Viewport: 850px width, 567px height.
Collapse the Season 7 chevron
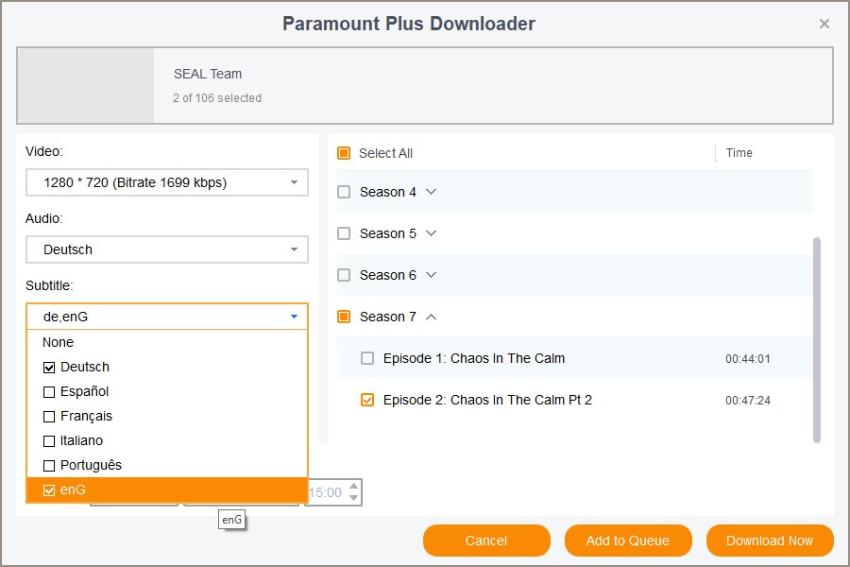[432, 317]
